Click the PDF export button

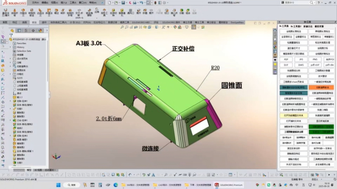coord(286,59)
